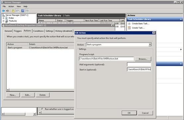Collapse the lower blue actions section header
This screenshot has width=184, height=120.
pyautogui.click(x=181, y=64)
